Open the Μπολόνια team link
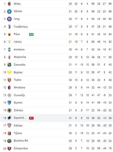 pyautogui.click(x=19, y=88)
